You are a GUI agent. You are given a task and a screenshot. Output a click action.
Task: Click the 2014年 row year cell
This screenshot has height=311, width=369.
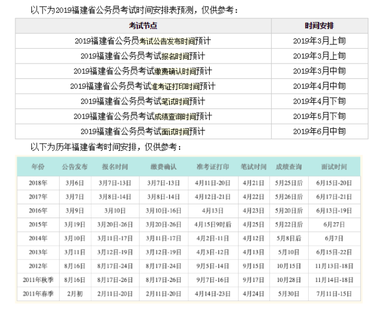click(38, 238)
